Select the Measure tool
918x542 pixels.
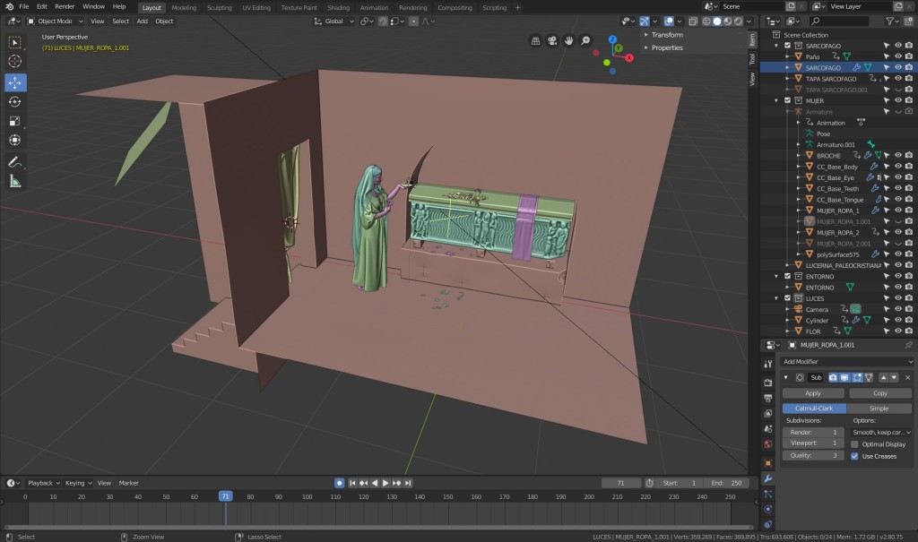pyautogui.click(x=15, y=182)
